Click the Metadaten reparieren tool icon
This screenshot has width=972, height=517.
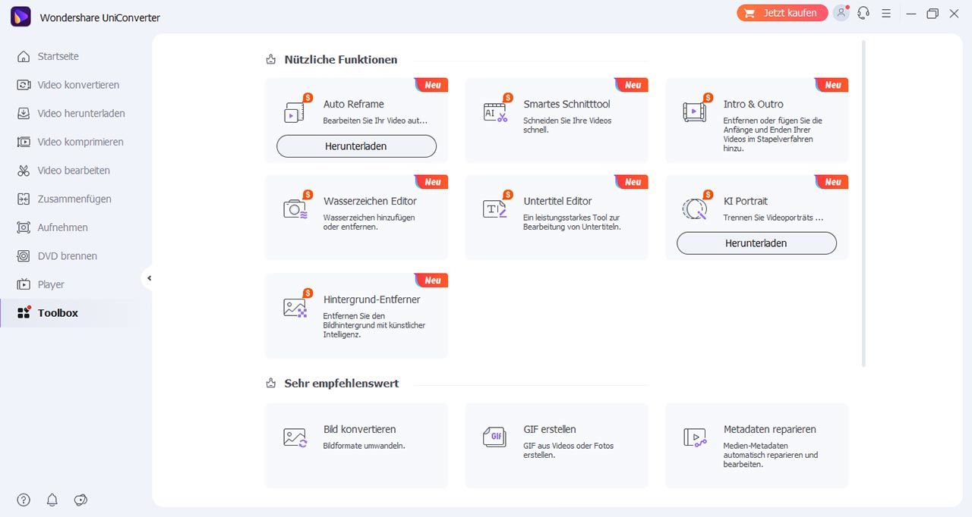click(695, 437)
